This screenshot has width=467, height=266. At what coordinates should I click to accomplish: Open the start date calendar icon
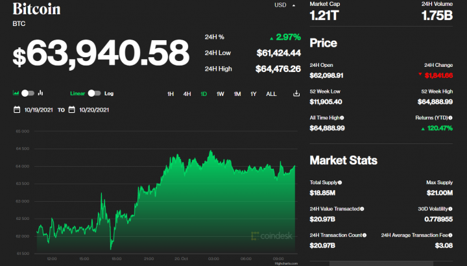(x=17, y=110)
